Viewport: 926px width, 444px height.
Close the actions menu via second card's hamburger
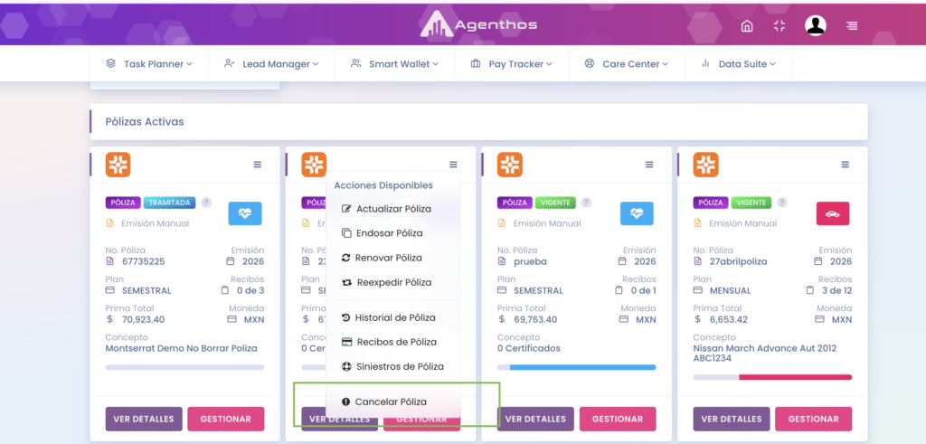[453, 165]
